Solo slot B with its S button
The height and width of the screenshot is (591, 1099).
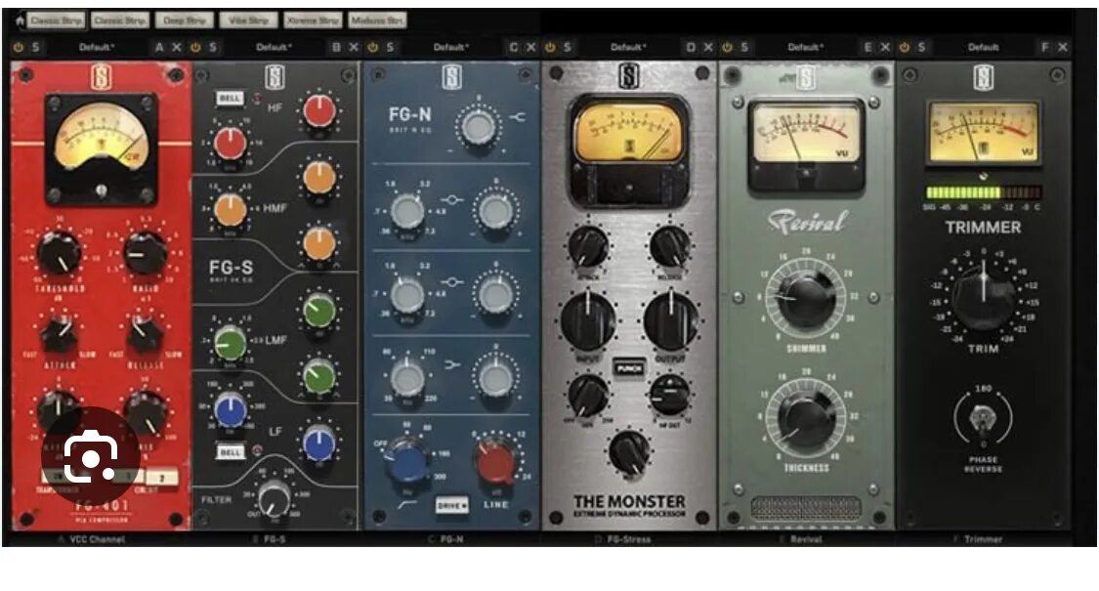(x=213, y=48)
